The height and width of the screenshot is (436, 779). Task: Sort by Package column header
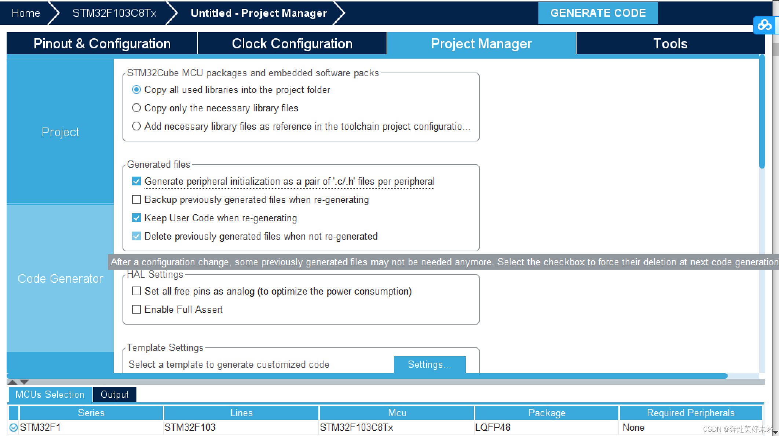point(546,413)
